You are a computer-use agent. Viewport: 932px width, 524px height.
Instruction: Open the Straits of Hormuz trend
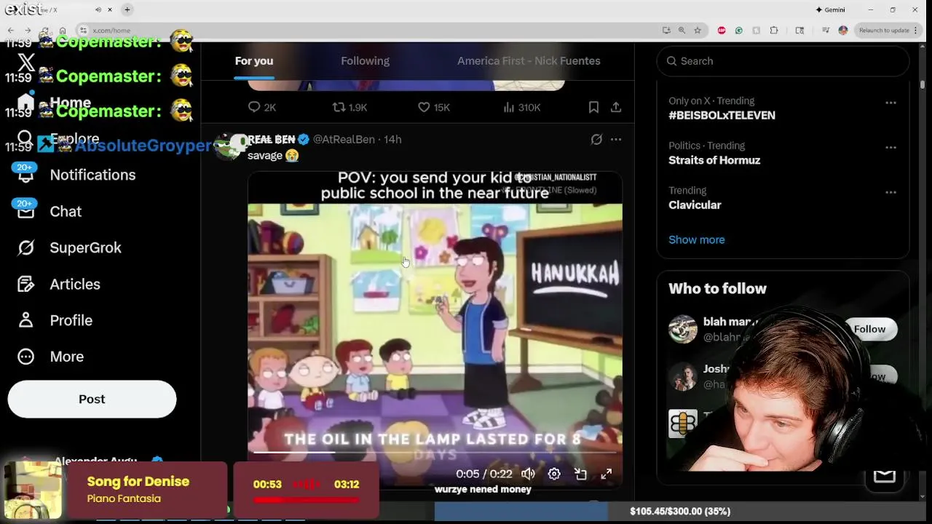714,160
